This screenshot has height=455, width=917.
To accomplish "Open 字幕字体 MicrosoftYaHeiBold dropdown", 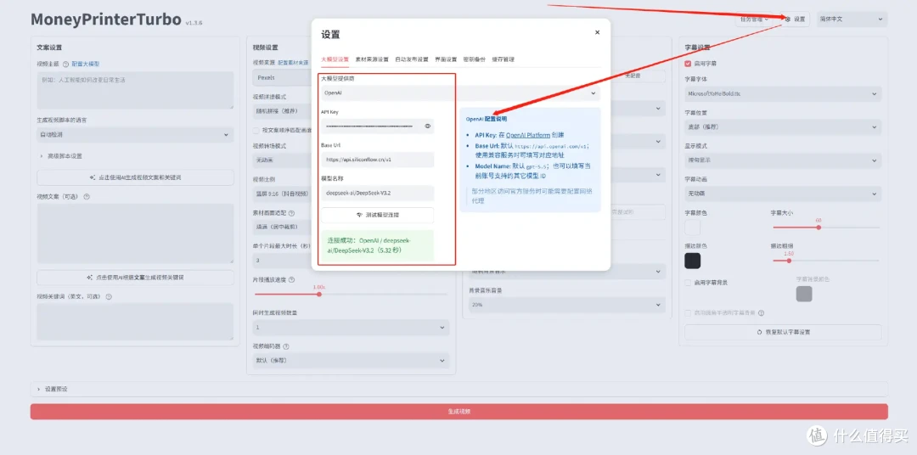I will pyautogui.click(x=783, y=93).
